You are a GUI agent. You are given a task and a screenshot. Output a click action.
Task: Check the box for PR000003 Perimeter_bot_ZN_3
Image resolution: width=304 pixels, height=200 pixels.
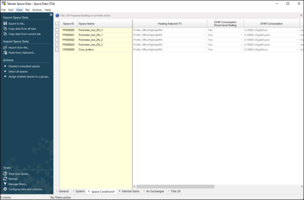[57, 45]
